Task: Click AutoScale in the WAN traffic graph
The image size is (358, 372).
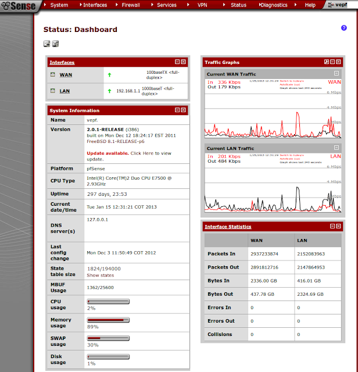Action: (290, 84)
